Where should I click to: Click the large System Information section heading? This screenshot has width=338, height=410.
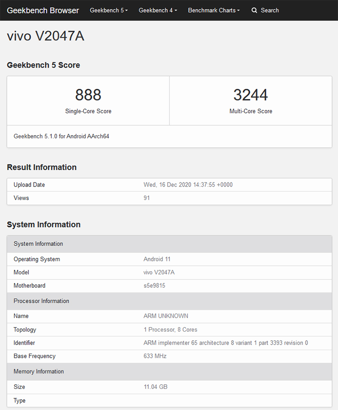pos(43,225)
